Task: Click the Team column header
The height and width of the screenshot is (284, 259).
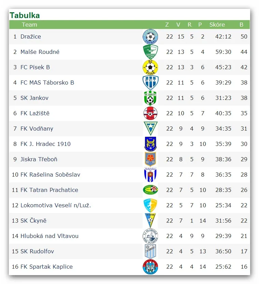Action: click(29, 25)
